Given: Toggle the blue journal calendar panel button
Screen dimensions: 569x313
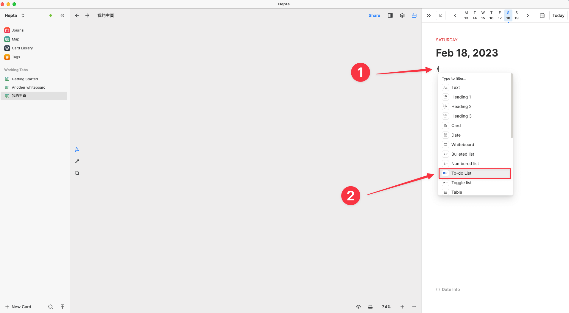Looking at the screenshot, I should [414, 15].
